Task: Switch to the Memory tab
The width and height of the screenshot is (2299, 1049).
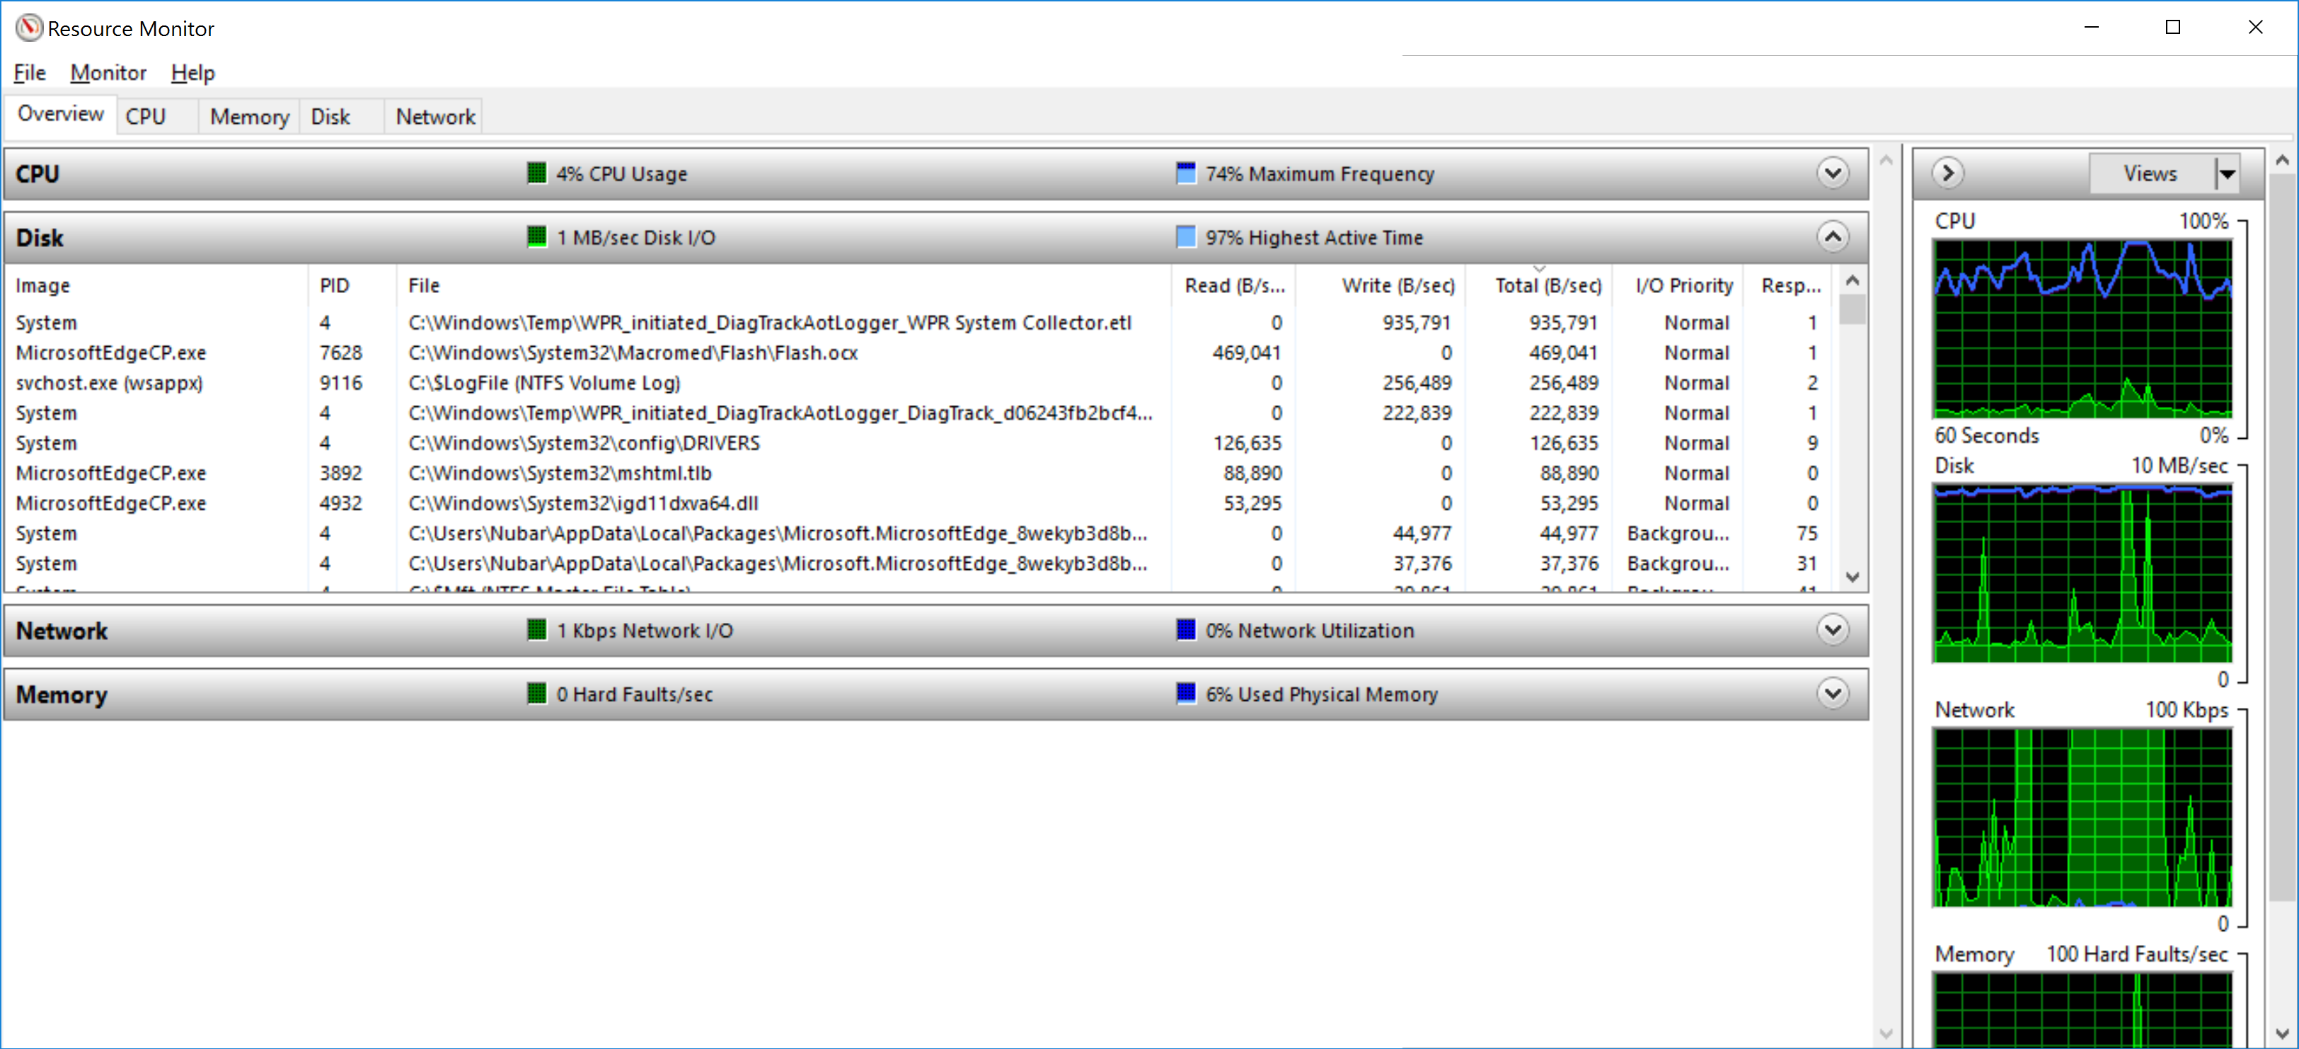Action: click(x=249, y=115)
